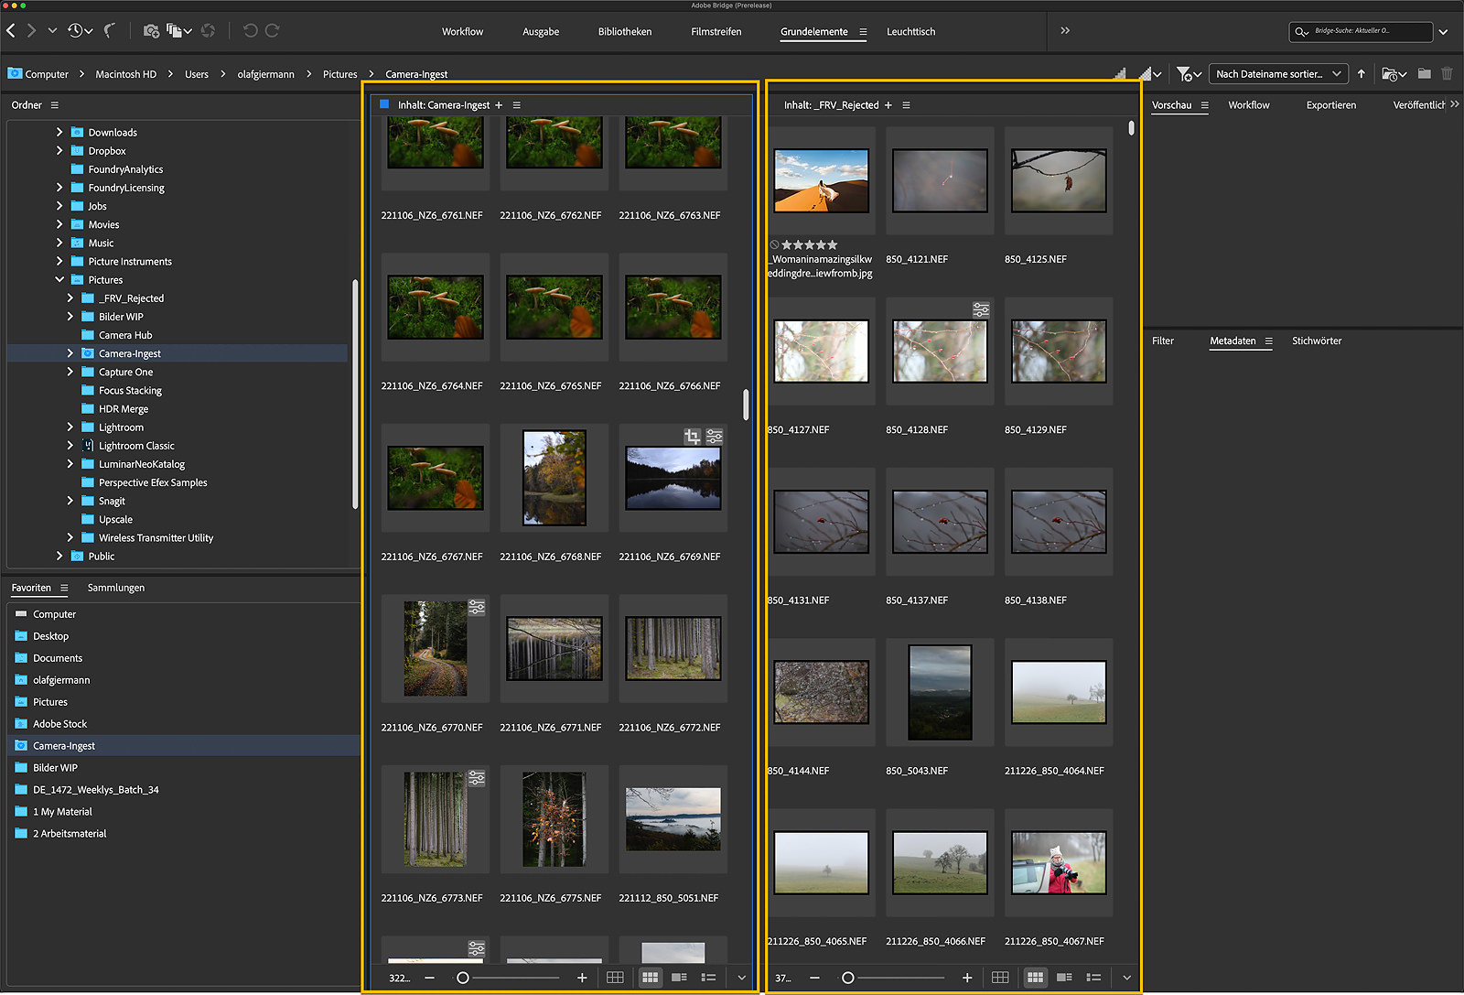Image resolution: width=1464 pixels, height=995 pixels.
Task: Open the Stichwörter panel tab
Action: tap(1316, 341)
